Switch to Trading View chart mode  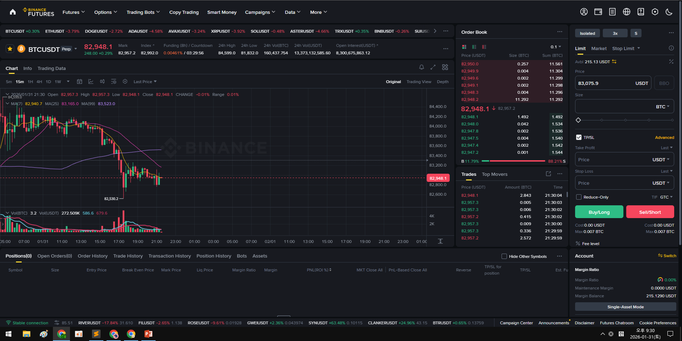[x=419, y=82]
